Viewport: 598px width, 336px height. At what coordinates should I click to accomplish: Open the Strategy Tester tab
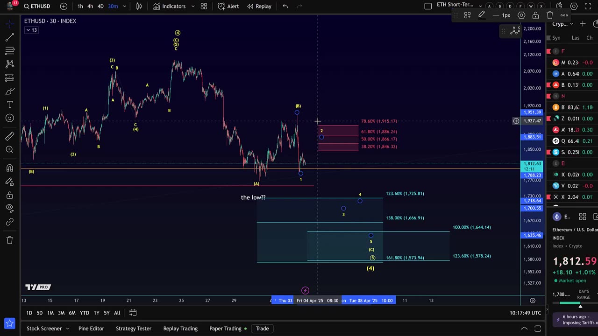(134, 329)
